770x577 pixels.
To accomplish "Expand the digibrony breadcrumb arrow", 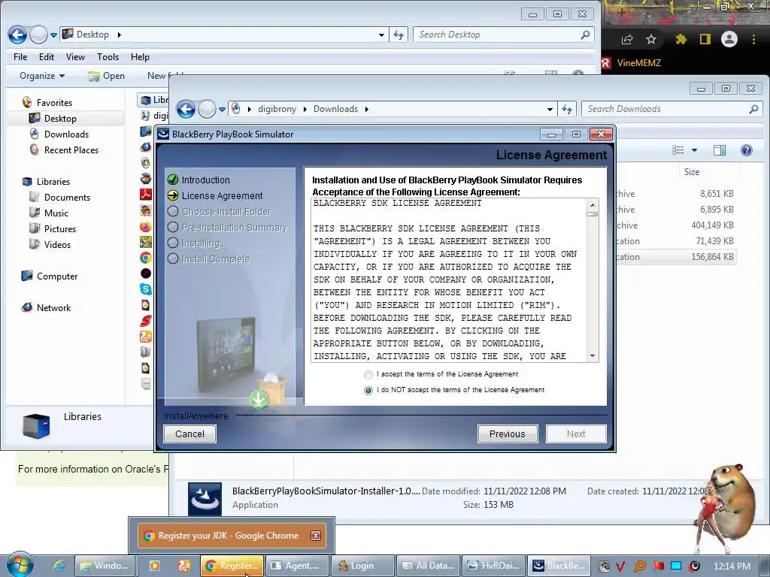I will (x=305, y=109).
